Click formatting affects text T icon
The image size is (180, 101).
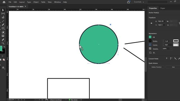coord(3,56)
